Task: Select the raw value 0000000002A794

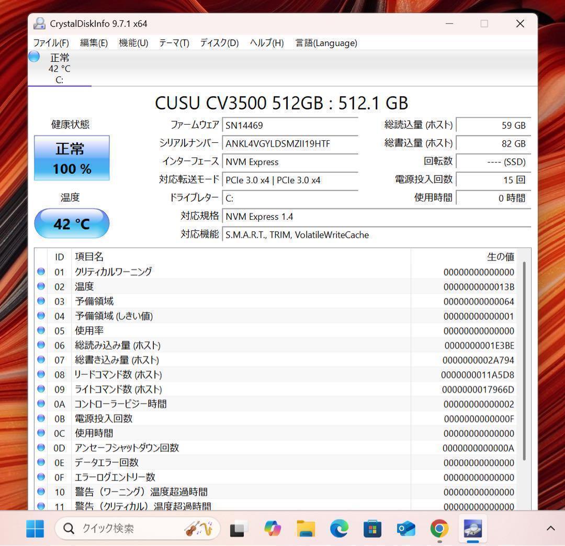Action: [x=479, y=360]
